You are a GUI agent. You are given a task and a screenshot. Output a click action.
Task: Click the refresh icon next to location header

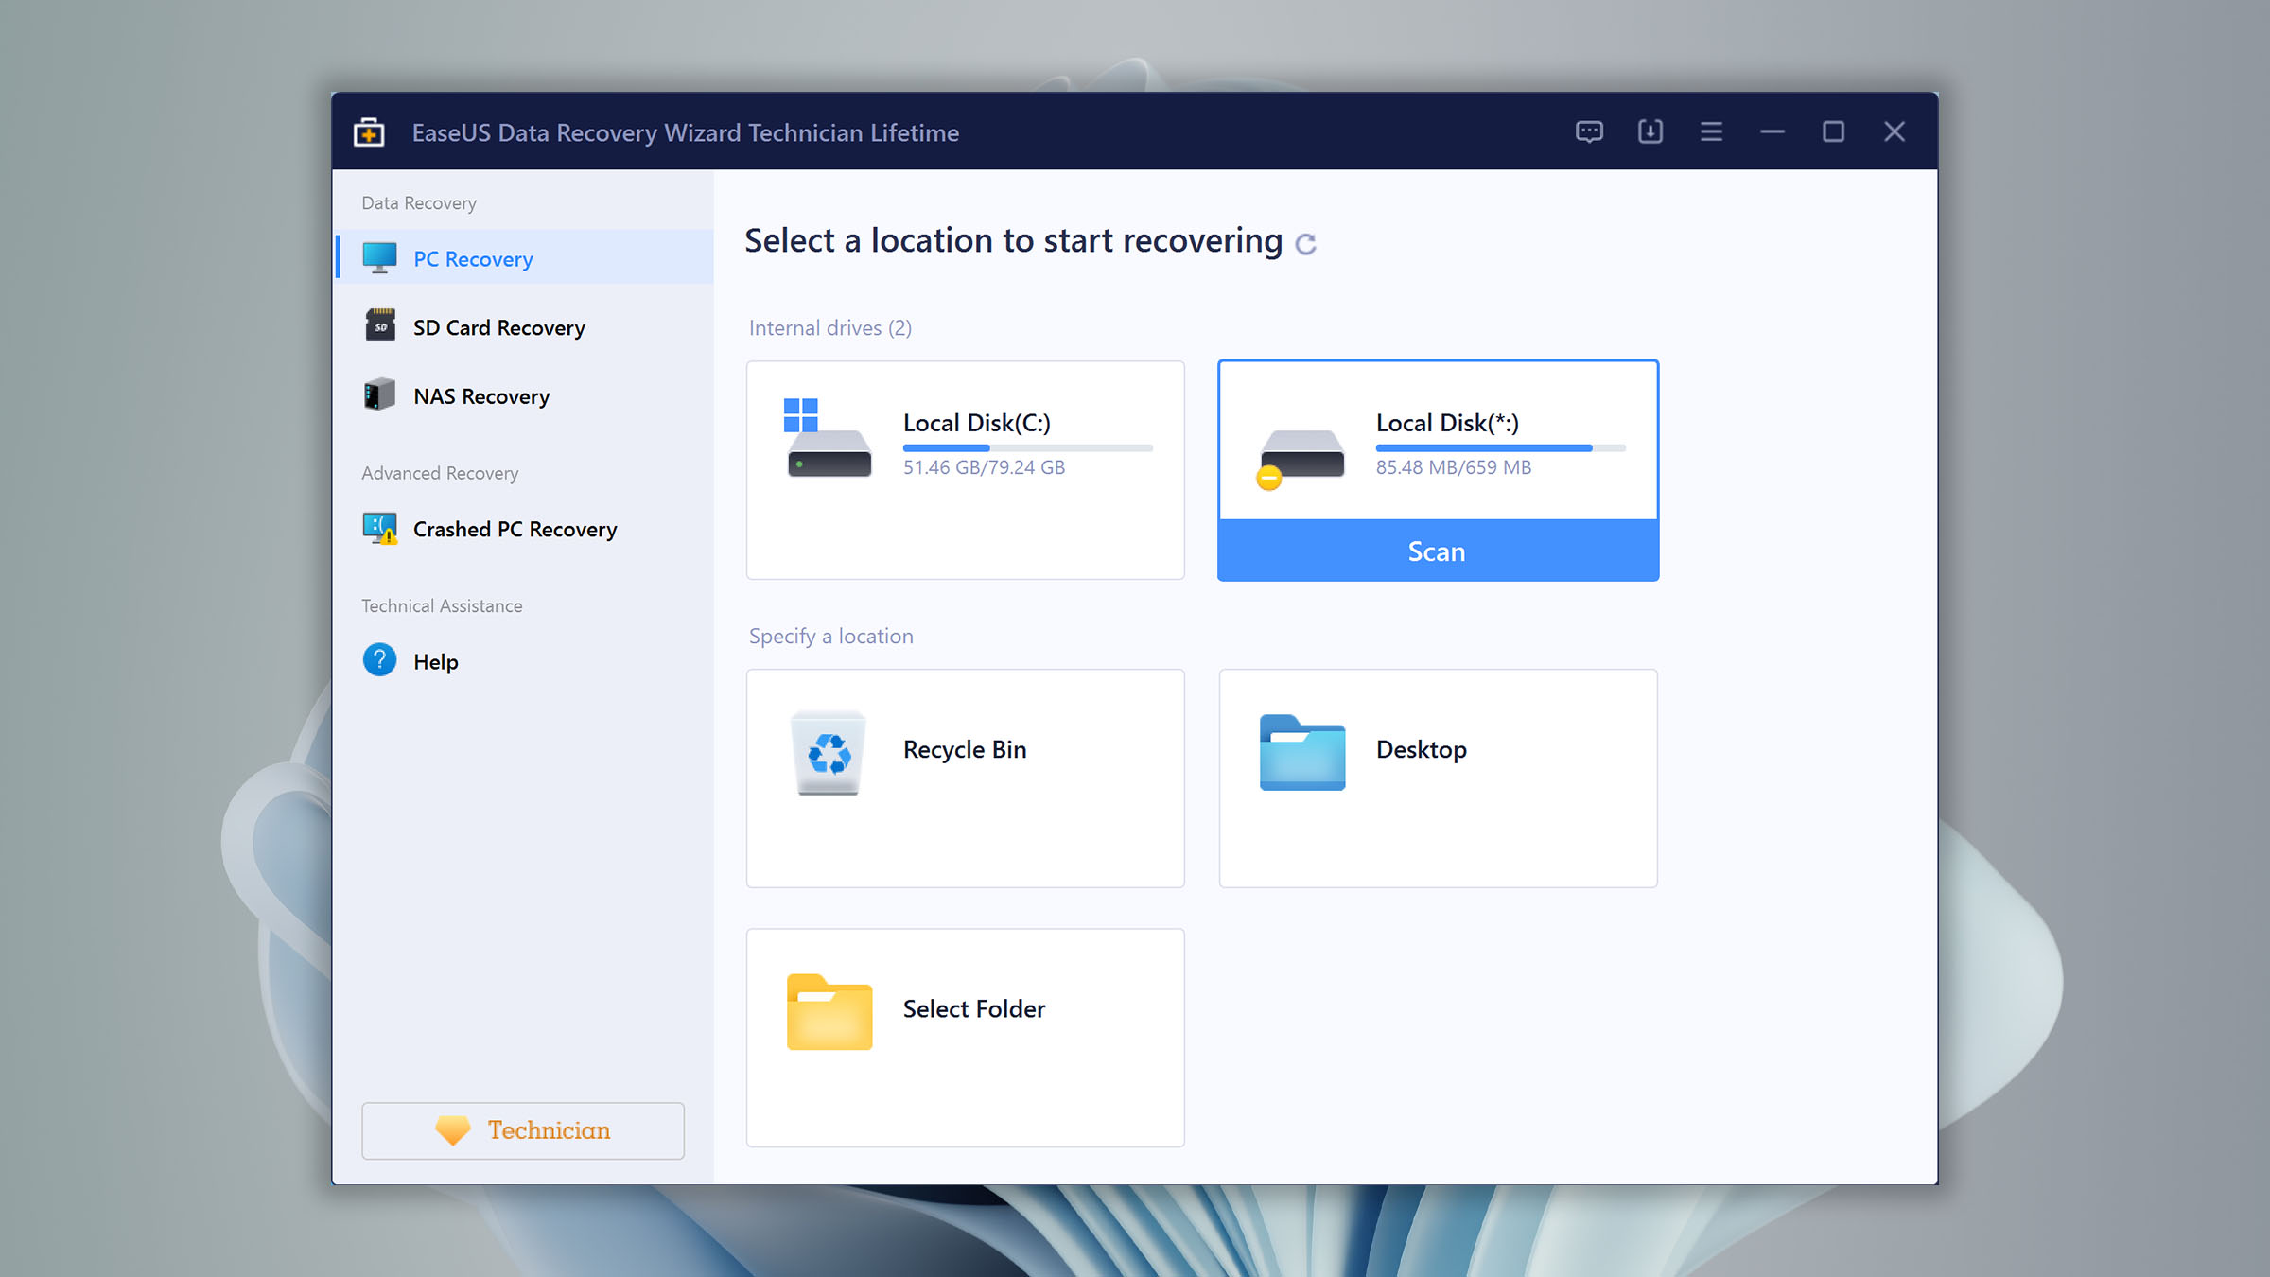pyautogui.click(x=1306, y=243)
